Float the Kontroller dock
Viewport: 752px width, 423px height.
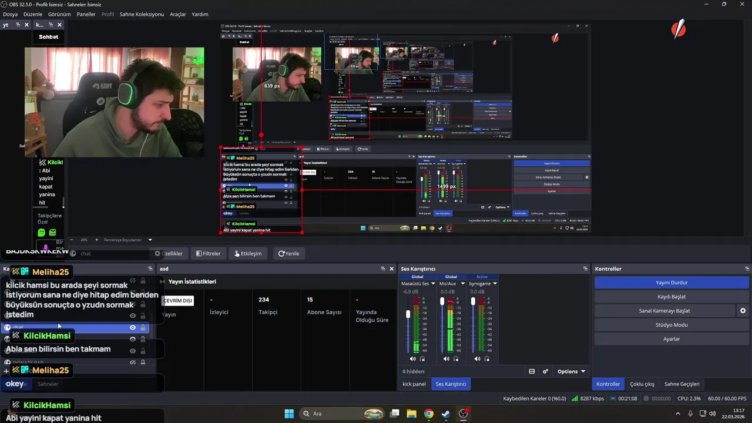pos(748,269)
